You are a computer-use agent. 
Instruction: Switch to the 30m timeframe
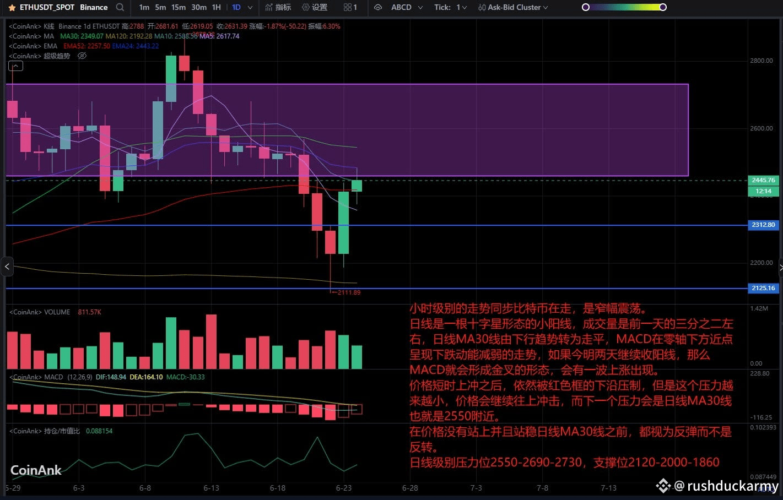coord(199,7)
